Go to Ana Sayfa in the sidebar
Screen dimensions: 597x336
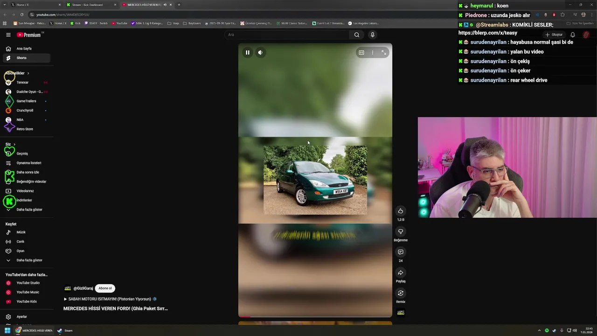26,49
